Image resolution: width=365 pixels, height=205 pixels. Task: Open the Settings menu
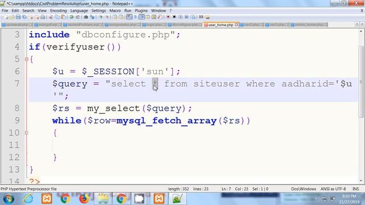pos(99,11)
